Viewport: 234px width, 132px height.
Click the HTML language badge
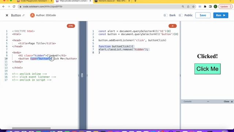71,26
